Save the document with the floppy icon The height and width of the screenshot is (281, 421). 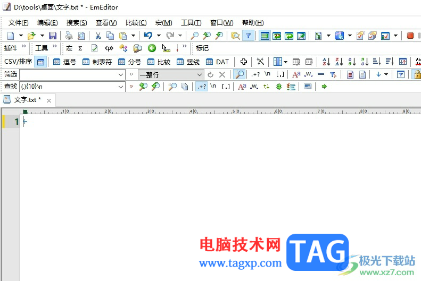click(x=53, y=36)
